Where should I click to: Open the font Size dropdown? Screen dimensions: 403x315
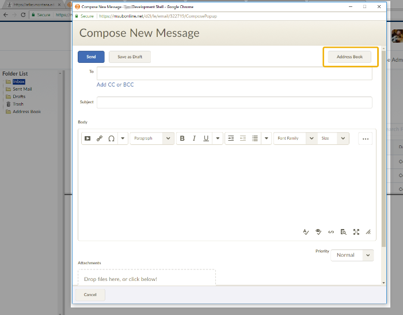pos(333,138)
